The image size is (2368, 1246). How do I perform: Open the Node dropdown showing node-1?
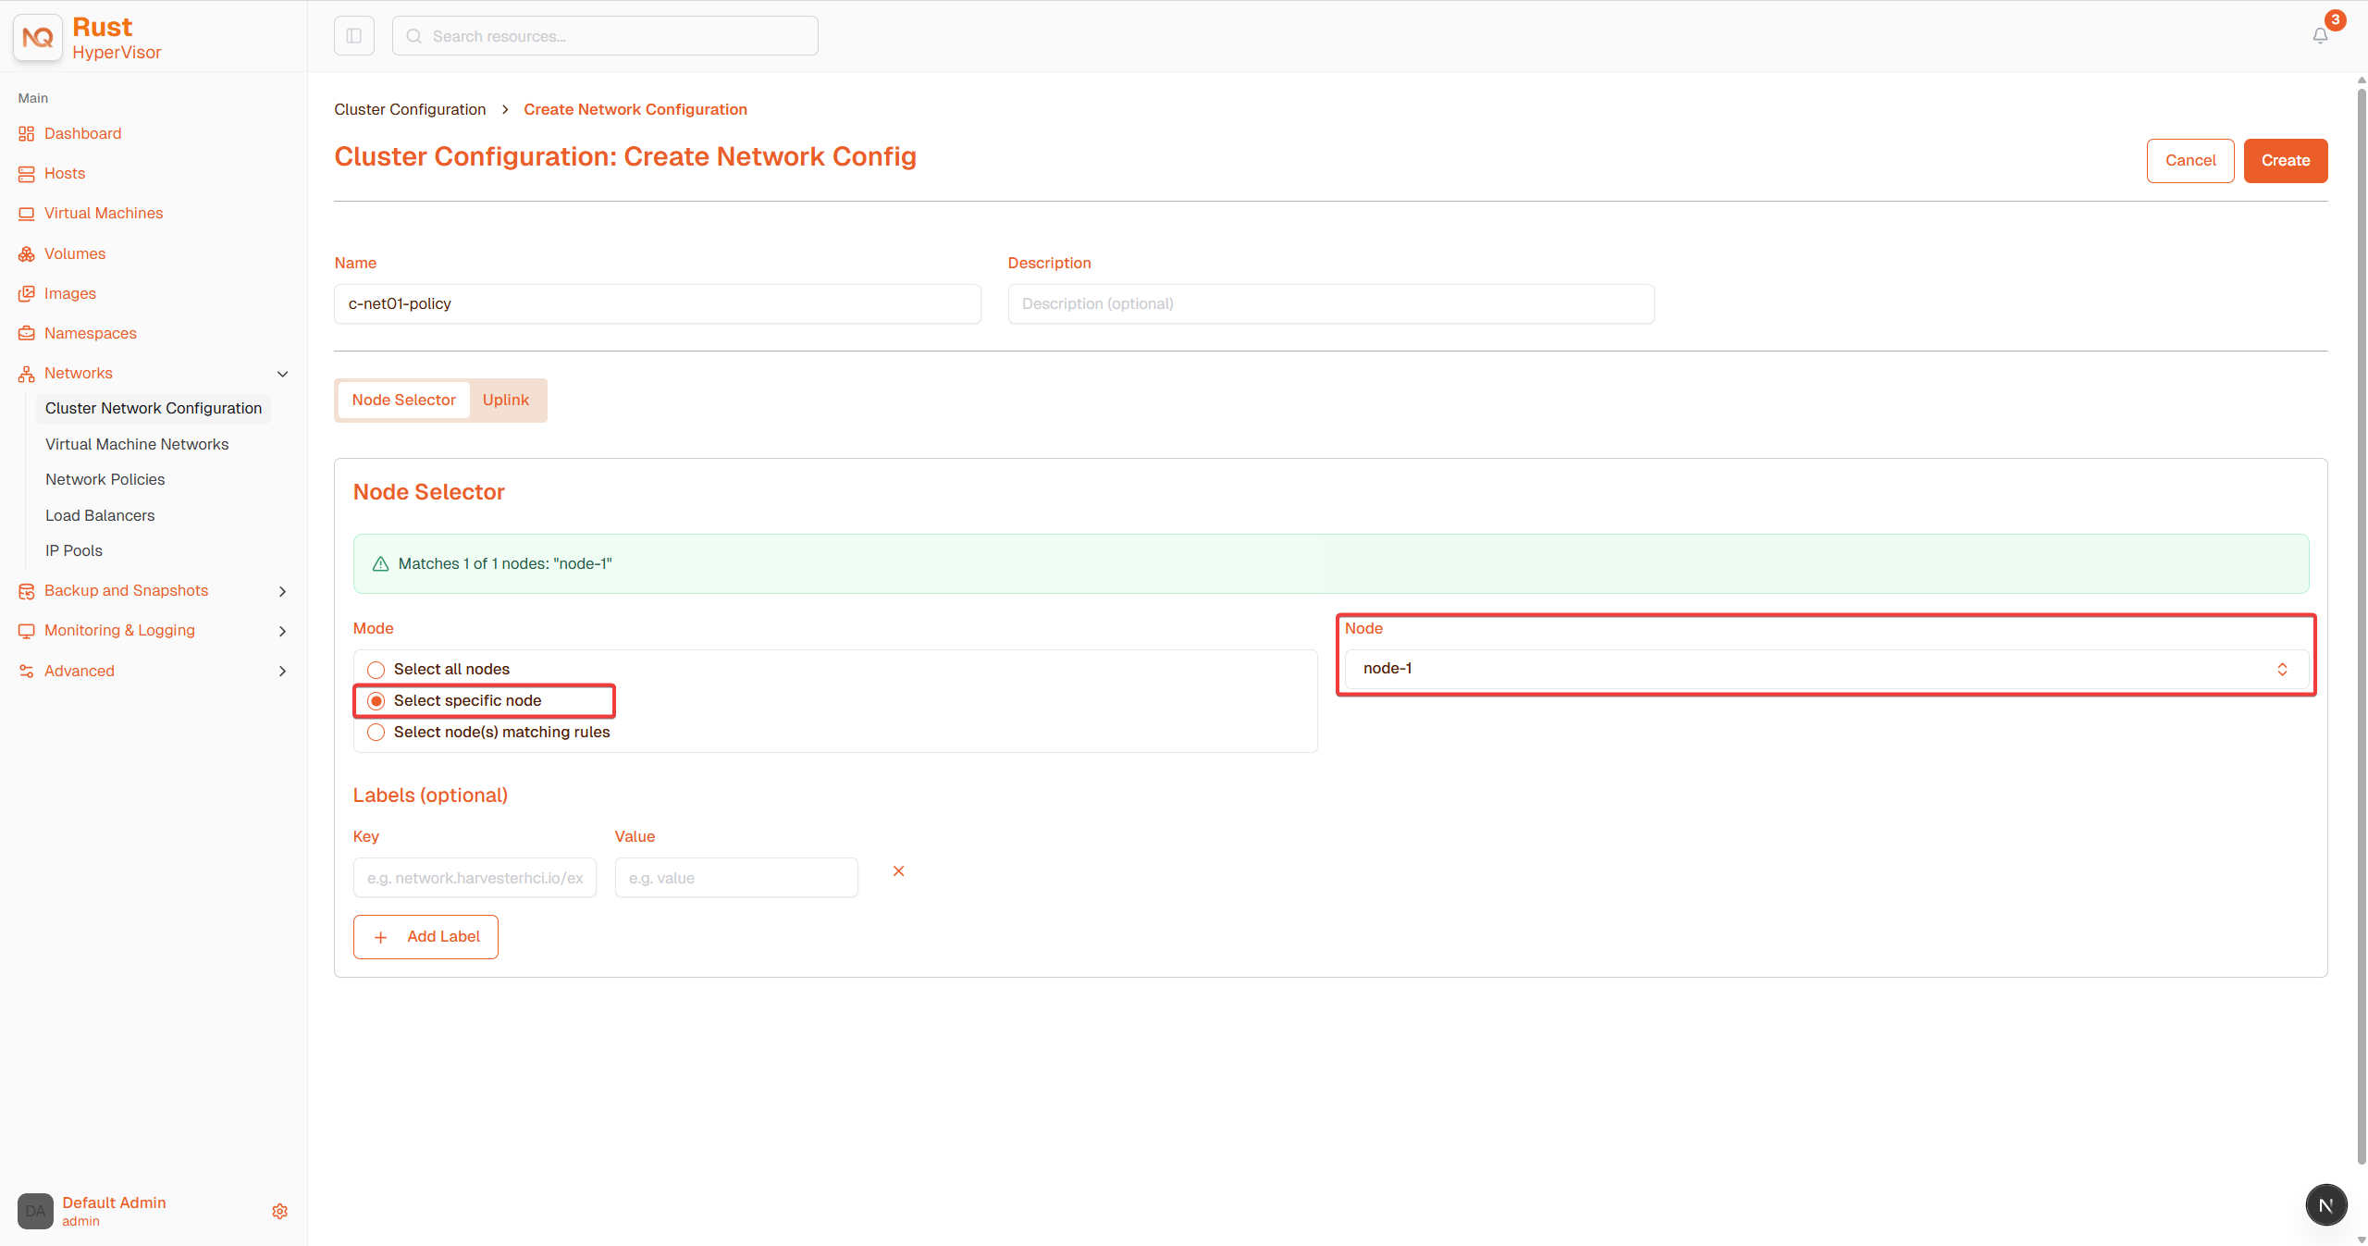pyautogui.click(x=1827, y=669)
